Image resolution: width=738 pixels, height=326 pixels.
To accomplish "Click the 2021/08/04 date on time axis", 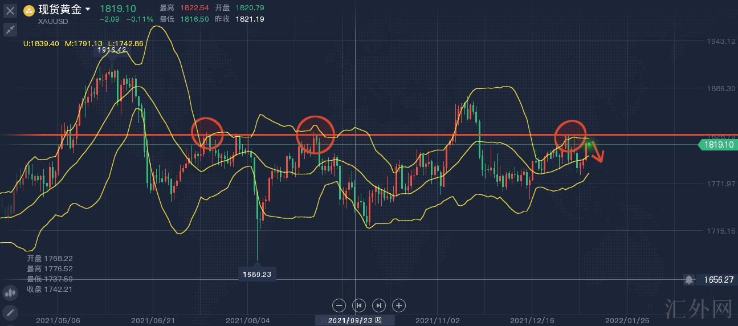I will pyautogui.click(x=248, y=320).
